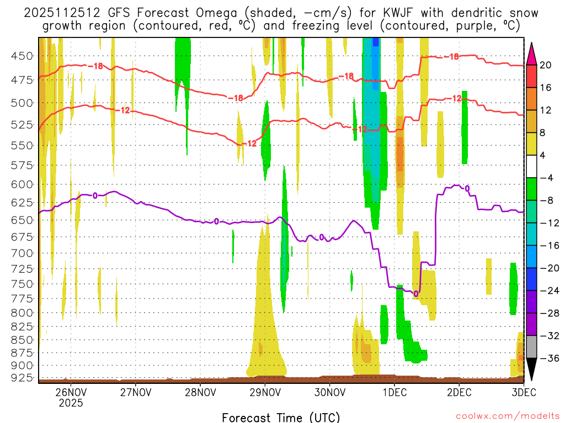The height and width of the screenshot is (423, 565).
Task: Click the 875 pressure level label
Action: coord(22,353)
